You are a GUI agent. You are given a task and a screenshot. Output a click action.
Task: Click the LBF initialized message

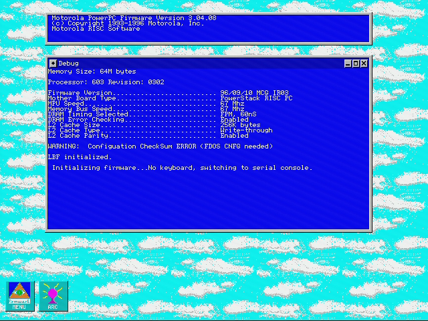tap(80, 157)
